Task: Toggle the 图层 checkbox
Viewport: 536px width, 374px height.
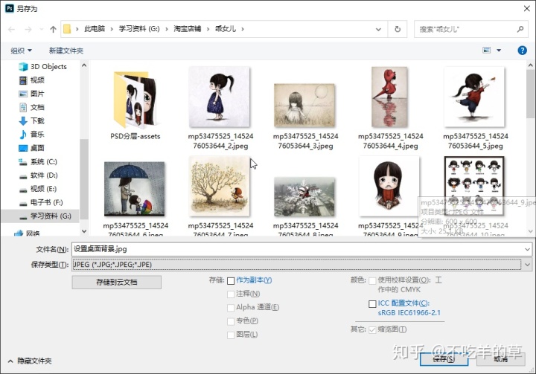Action: [231, 335]
